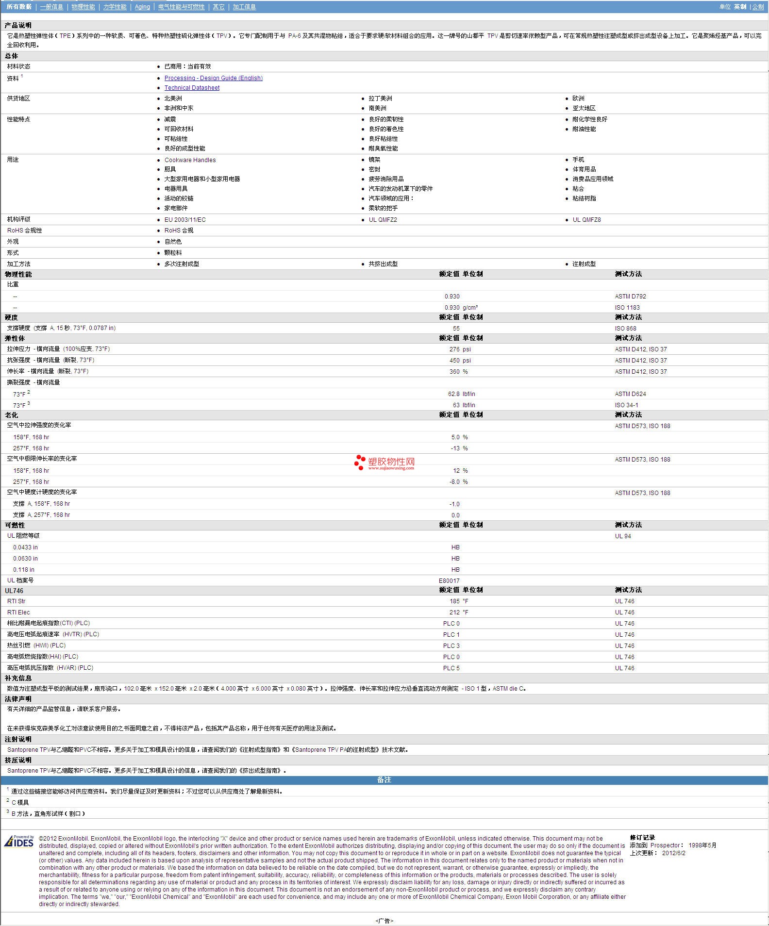
Task: Go to the Aging tab
Action: pyautogui.click(x=142, y=7)
